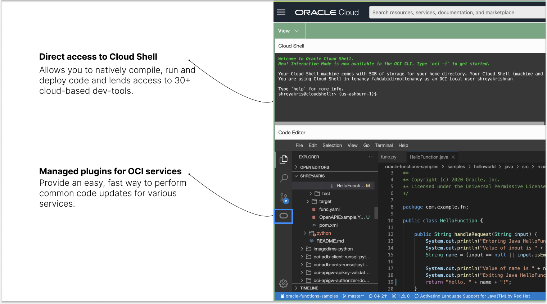The width and height of the screenshot is (547, 304).
Task: Click the Oracle Cloud search field
Action: point(456,12)
